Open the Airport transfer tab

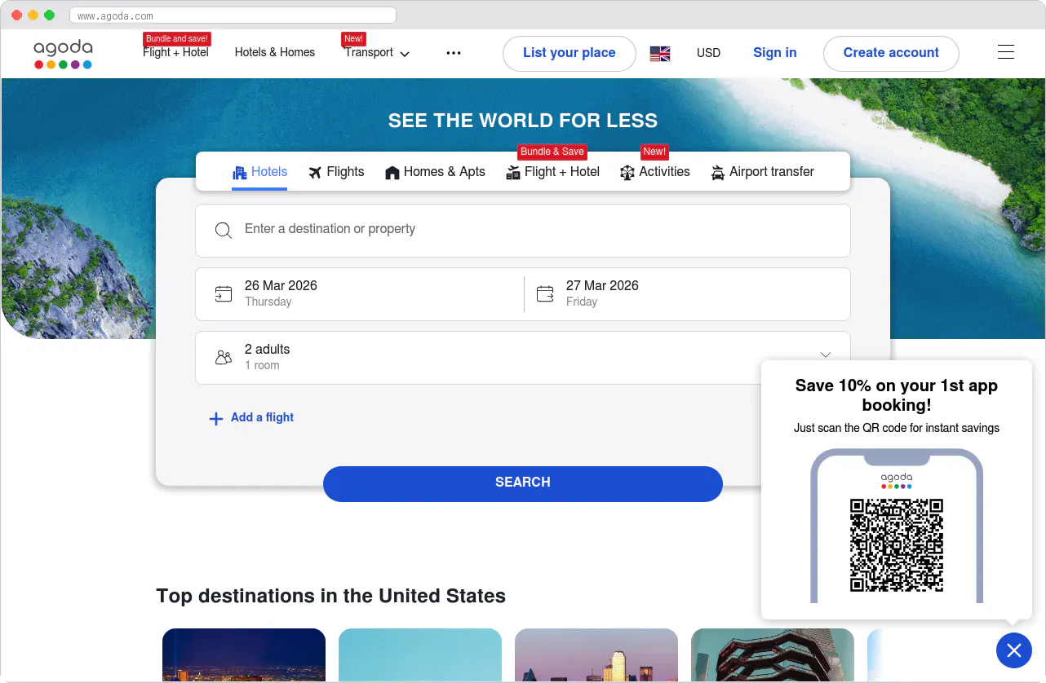click(762, 172)
